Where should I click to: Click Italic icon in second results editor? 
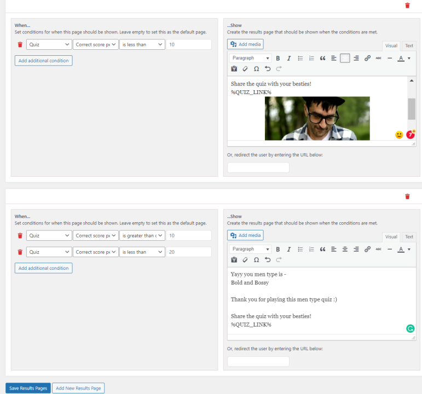[x=289, y=249]
